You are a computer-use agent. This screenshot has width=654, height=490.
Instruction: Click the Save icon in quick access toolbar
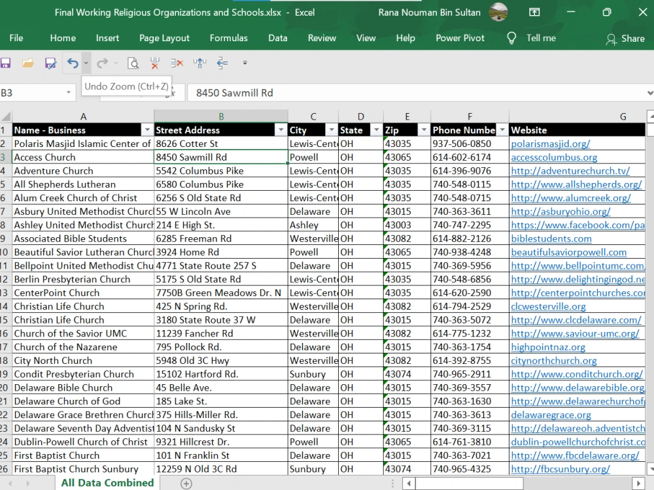tap(5, 63)
